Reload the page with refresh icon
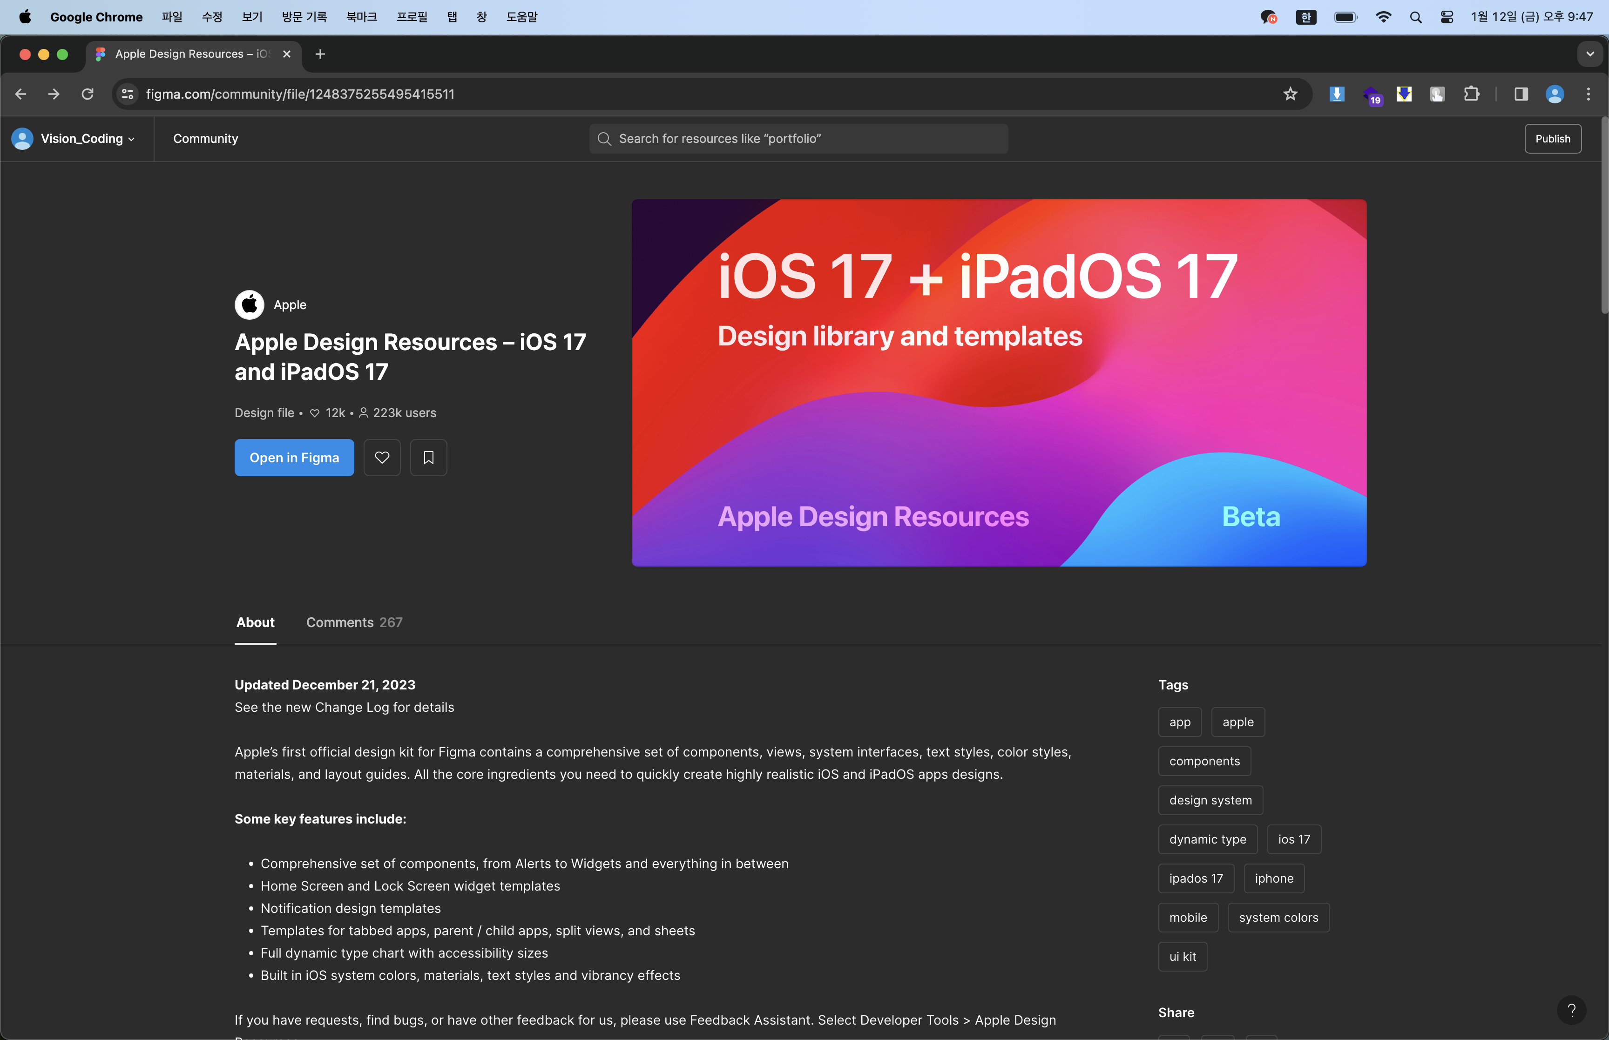Screen dimensions: 1609x1040 [88, 94]
